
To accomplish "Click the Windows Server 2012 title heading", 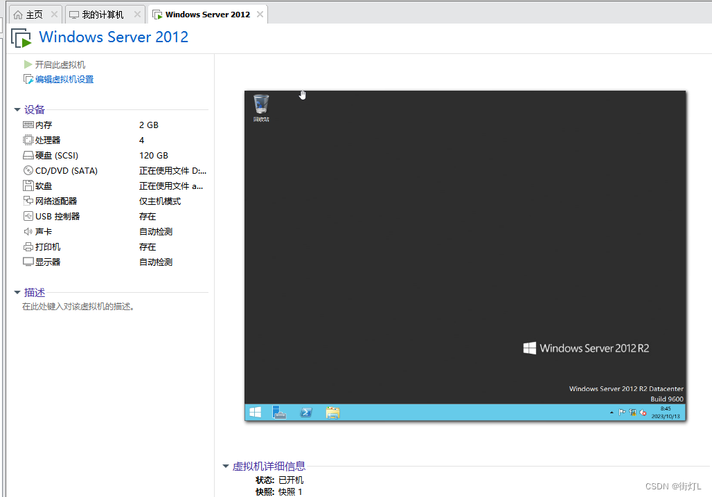I will [x=114, y=37].
